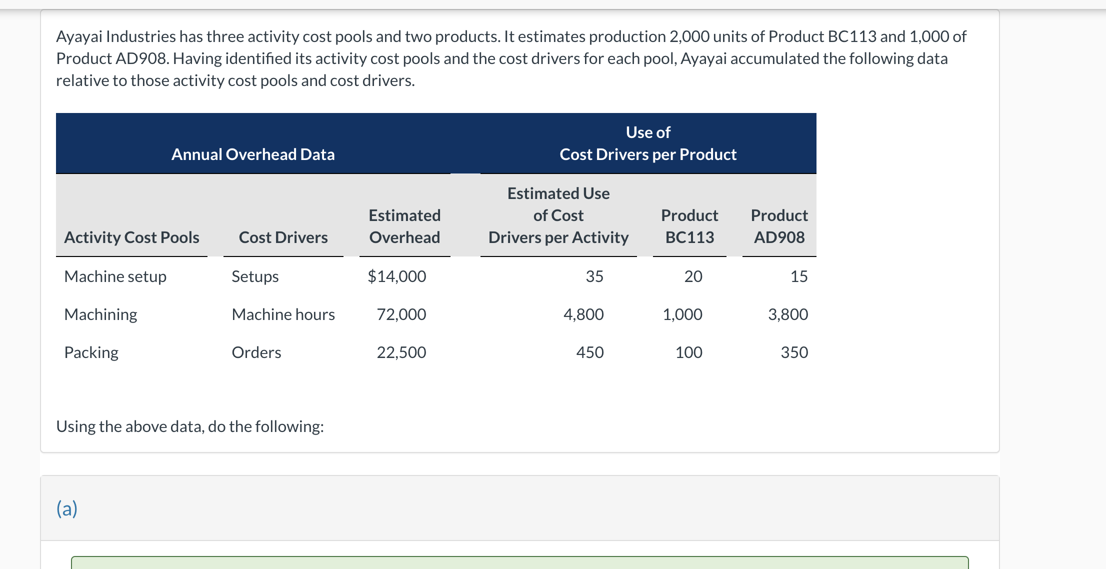Select the Cost Drivers column heading
1106x569 pixels.
pyautogui.click(x=283, y=237)
